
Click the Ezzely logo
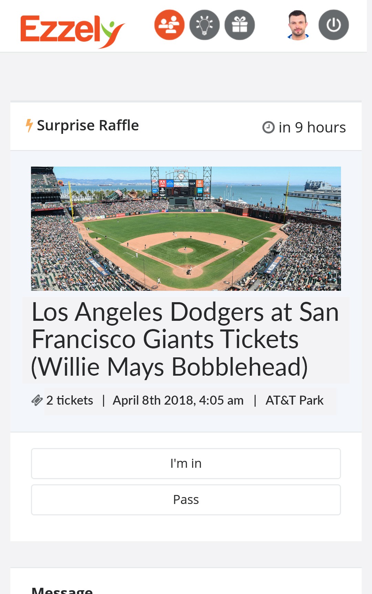[x=72, y=30]
